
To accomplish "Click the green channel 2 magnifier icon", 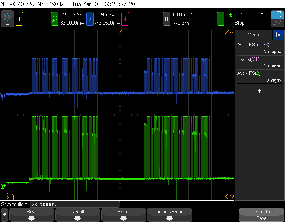I will tap(55, 18).
